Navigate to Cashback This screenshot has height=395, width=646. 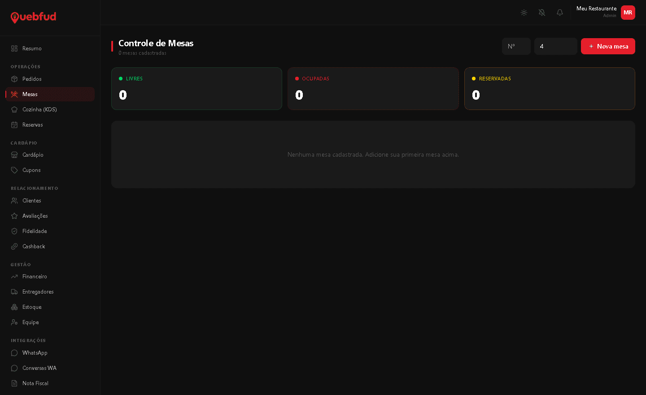coord(50,246)
